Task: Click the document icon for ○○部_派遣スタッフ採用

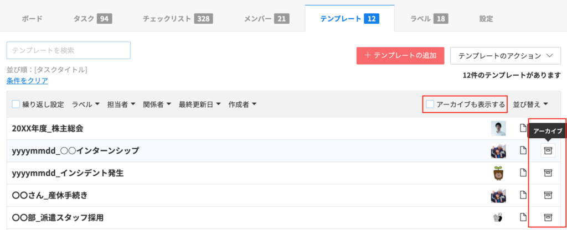Action: pos(523,217)
